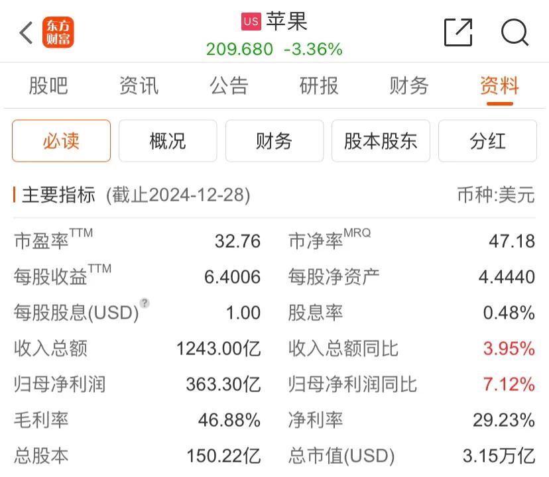The width and height of the screenshot is (549, 477).
Task: Tap the 每股收益 value 6.4006
Action: (233, 277)
